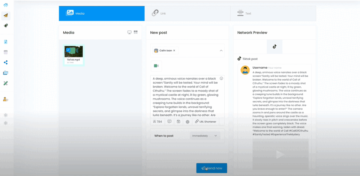Uncheck the TikTok.mp4 selection checkbox
This screenshot has width=360, height=176.
(x=68, y=50)
